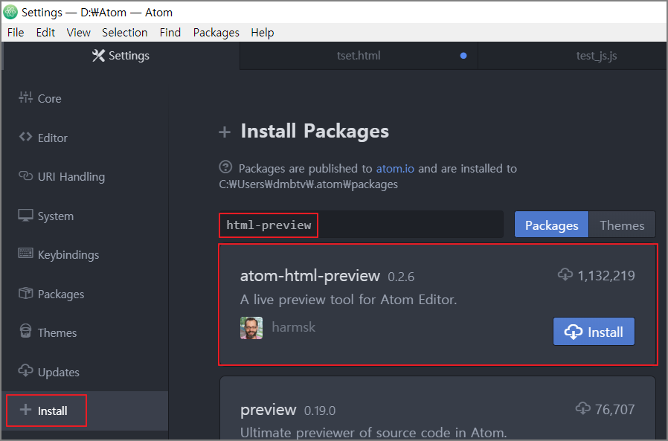Viewport: 668px width, 441px height.
Task: Click the download cloud icon beside 1,132,219
Action: click(565, 274)
